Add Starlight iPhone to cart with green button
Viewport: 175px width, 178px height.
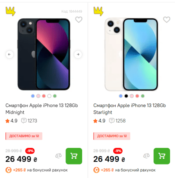click(x=162, y=156)
